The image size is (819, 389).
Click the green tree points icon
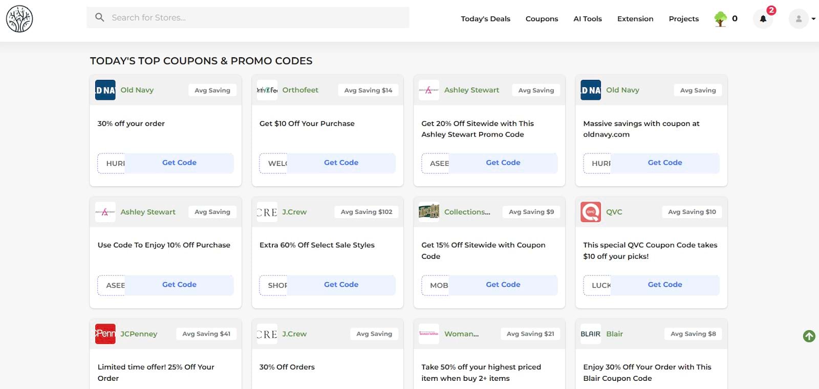pos(720,19)
